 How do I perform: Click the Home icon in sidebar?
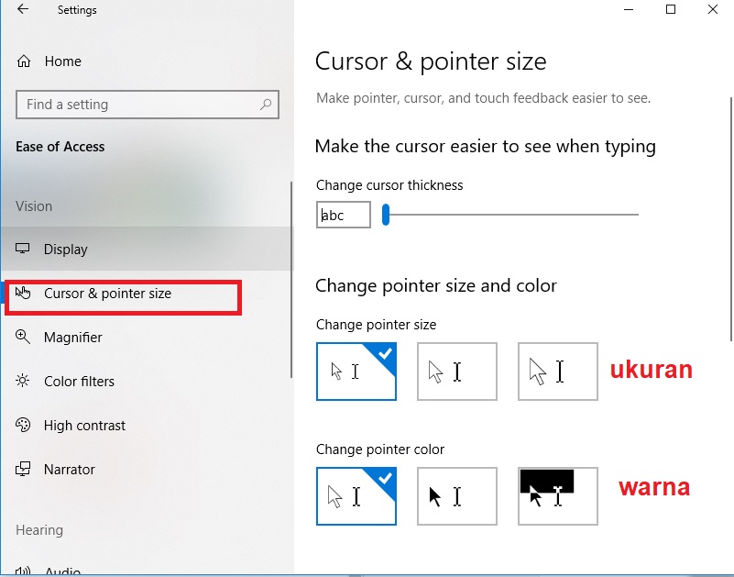[21, 61]
